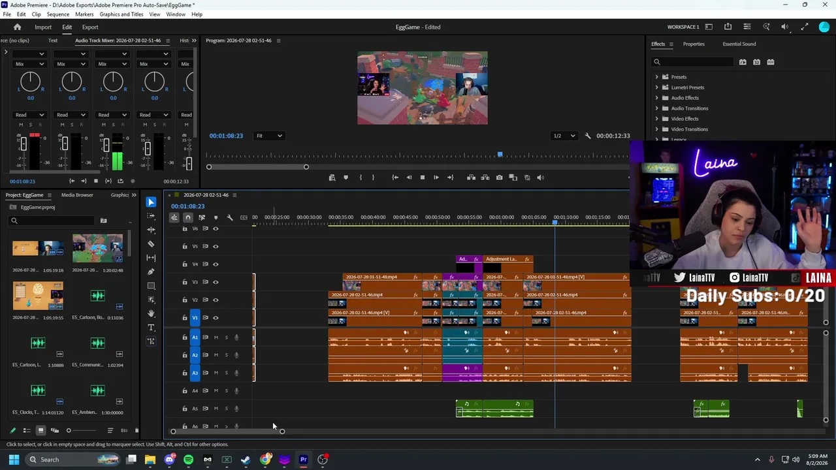The height and width of the screenshot is (470, 836).
Task: Toggle visibility of track V3
Action: (216, 282)
